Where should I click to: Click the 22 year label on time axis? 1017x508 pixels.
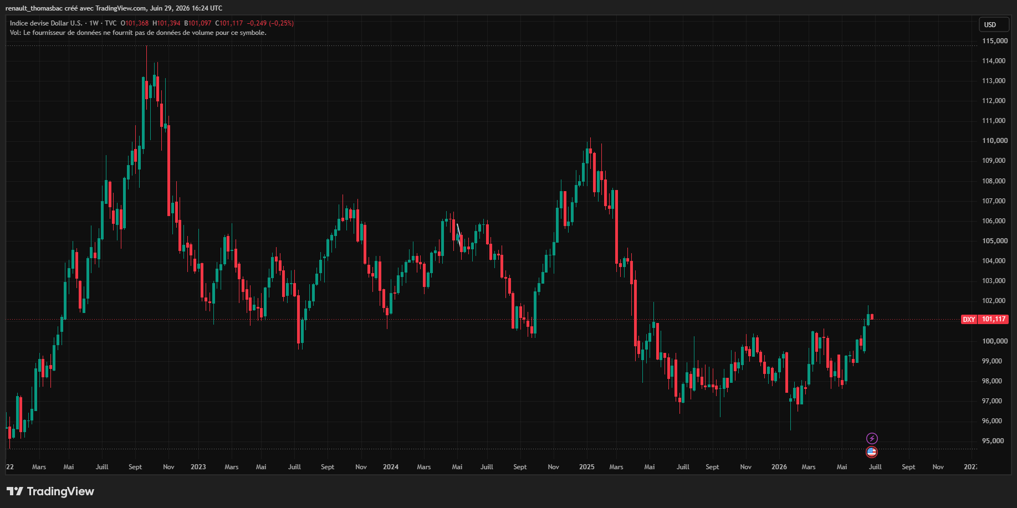10,467
